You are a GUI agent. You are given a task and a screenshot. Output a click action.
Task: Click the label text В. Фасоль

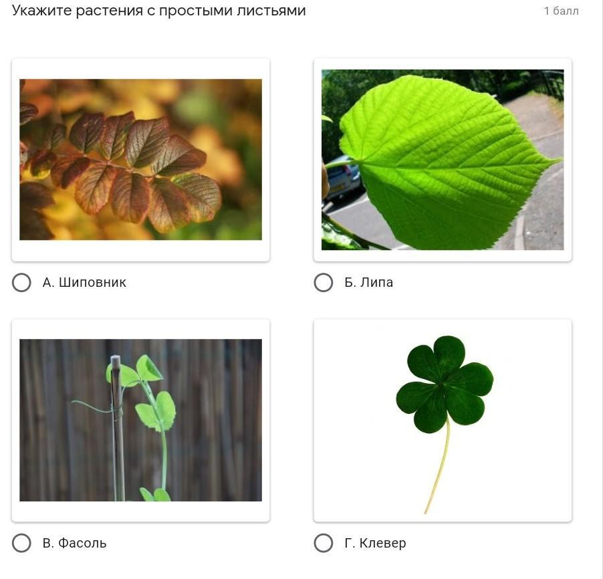[x=74, y=543]
